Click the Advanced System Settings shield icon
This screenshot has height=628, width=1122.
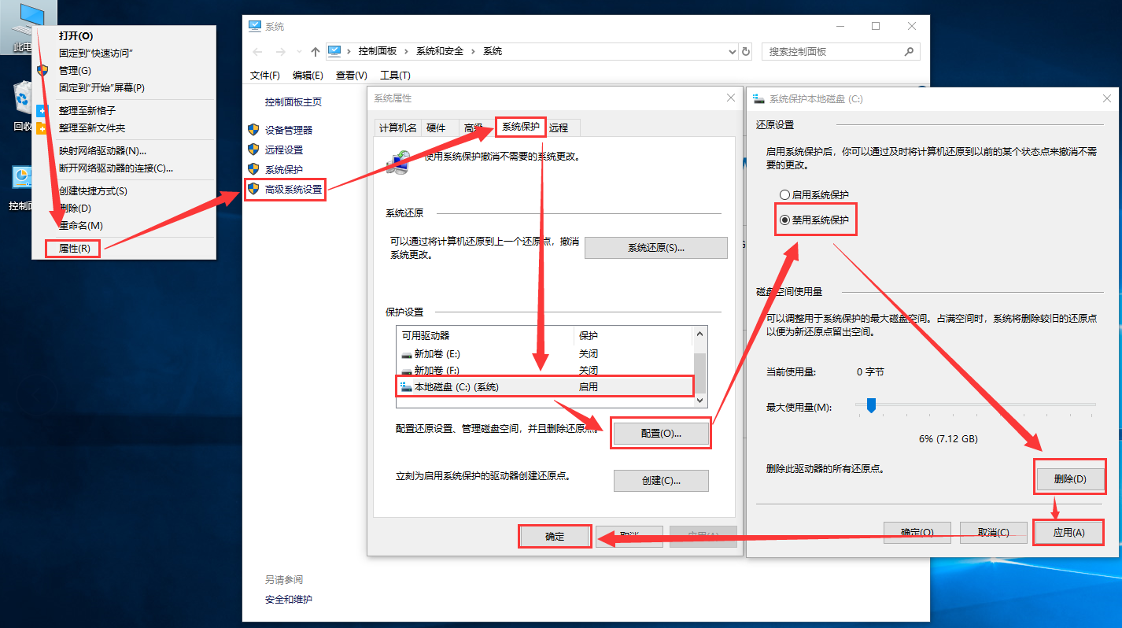[253, 189]
